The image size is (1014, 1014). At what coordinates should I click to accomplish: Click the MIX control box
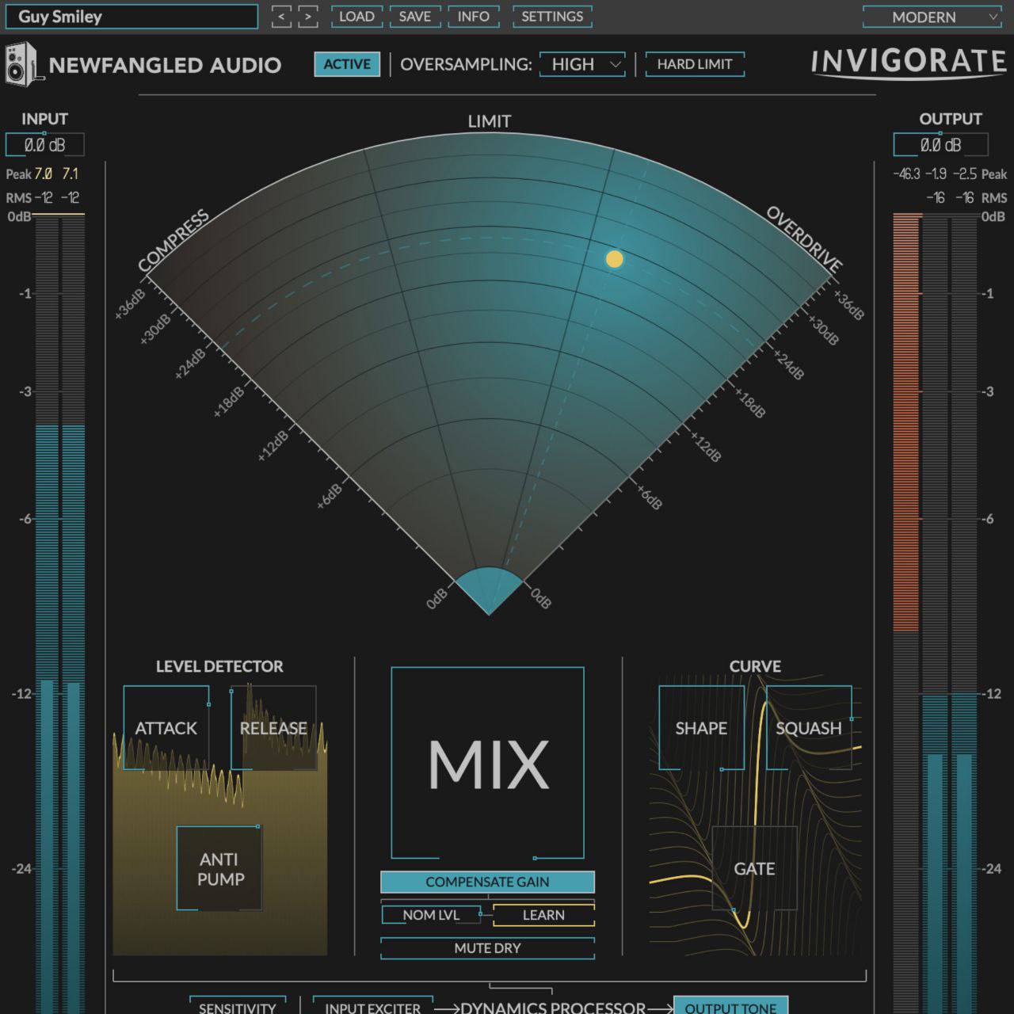point(488,763)
